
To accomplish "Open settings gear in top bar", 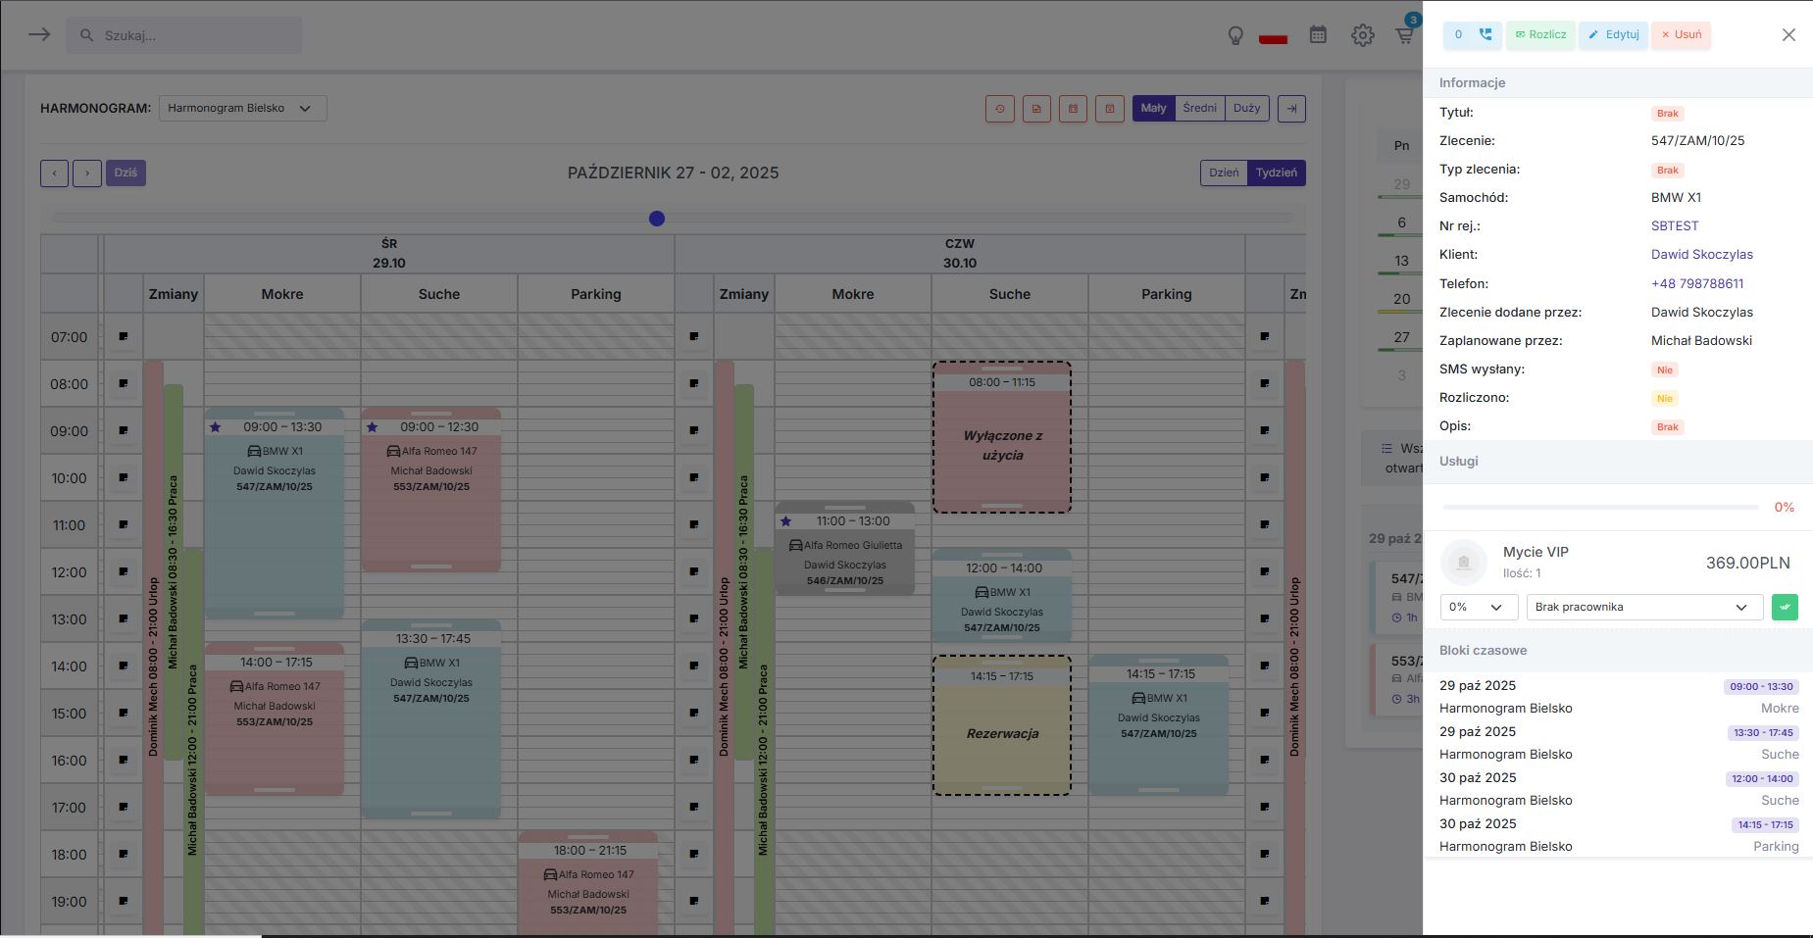I will pyautogui.click(x=1362, y=35).
